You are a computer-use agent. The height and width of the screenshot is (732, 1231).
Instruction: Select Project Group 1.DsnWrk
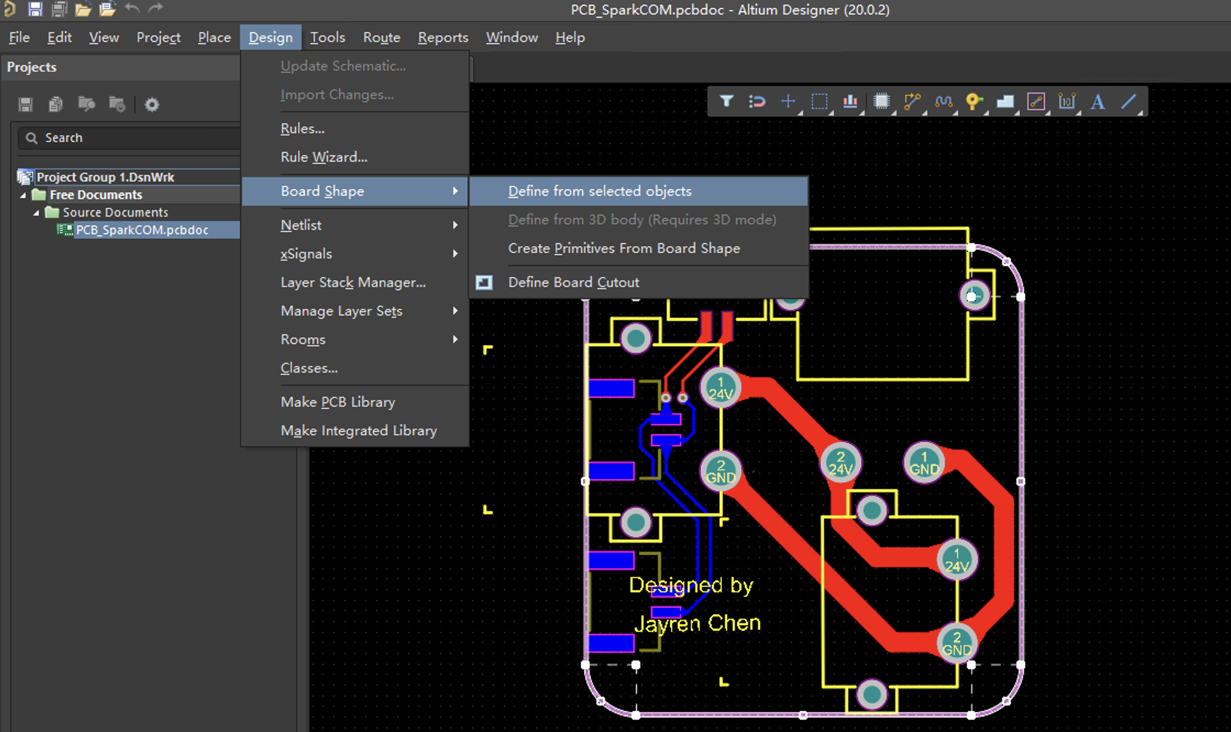[105, 177]
